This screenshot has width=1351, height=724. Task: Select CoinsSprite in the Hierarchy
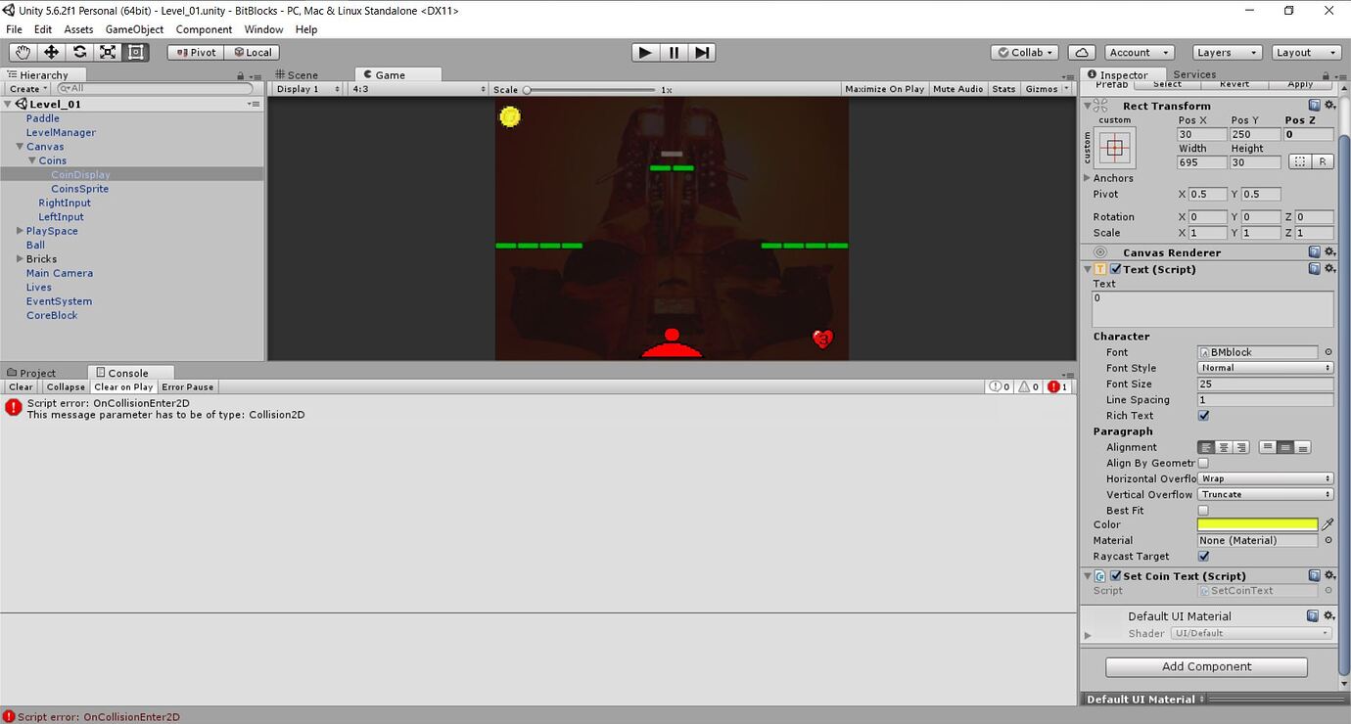click(81, 188)
